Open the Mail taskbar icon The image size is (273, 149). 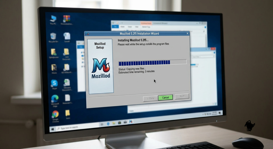(x=125, y=122)
